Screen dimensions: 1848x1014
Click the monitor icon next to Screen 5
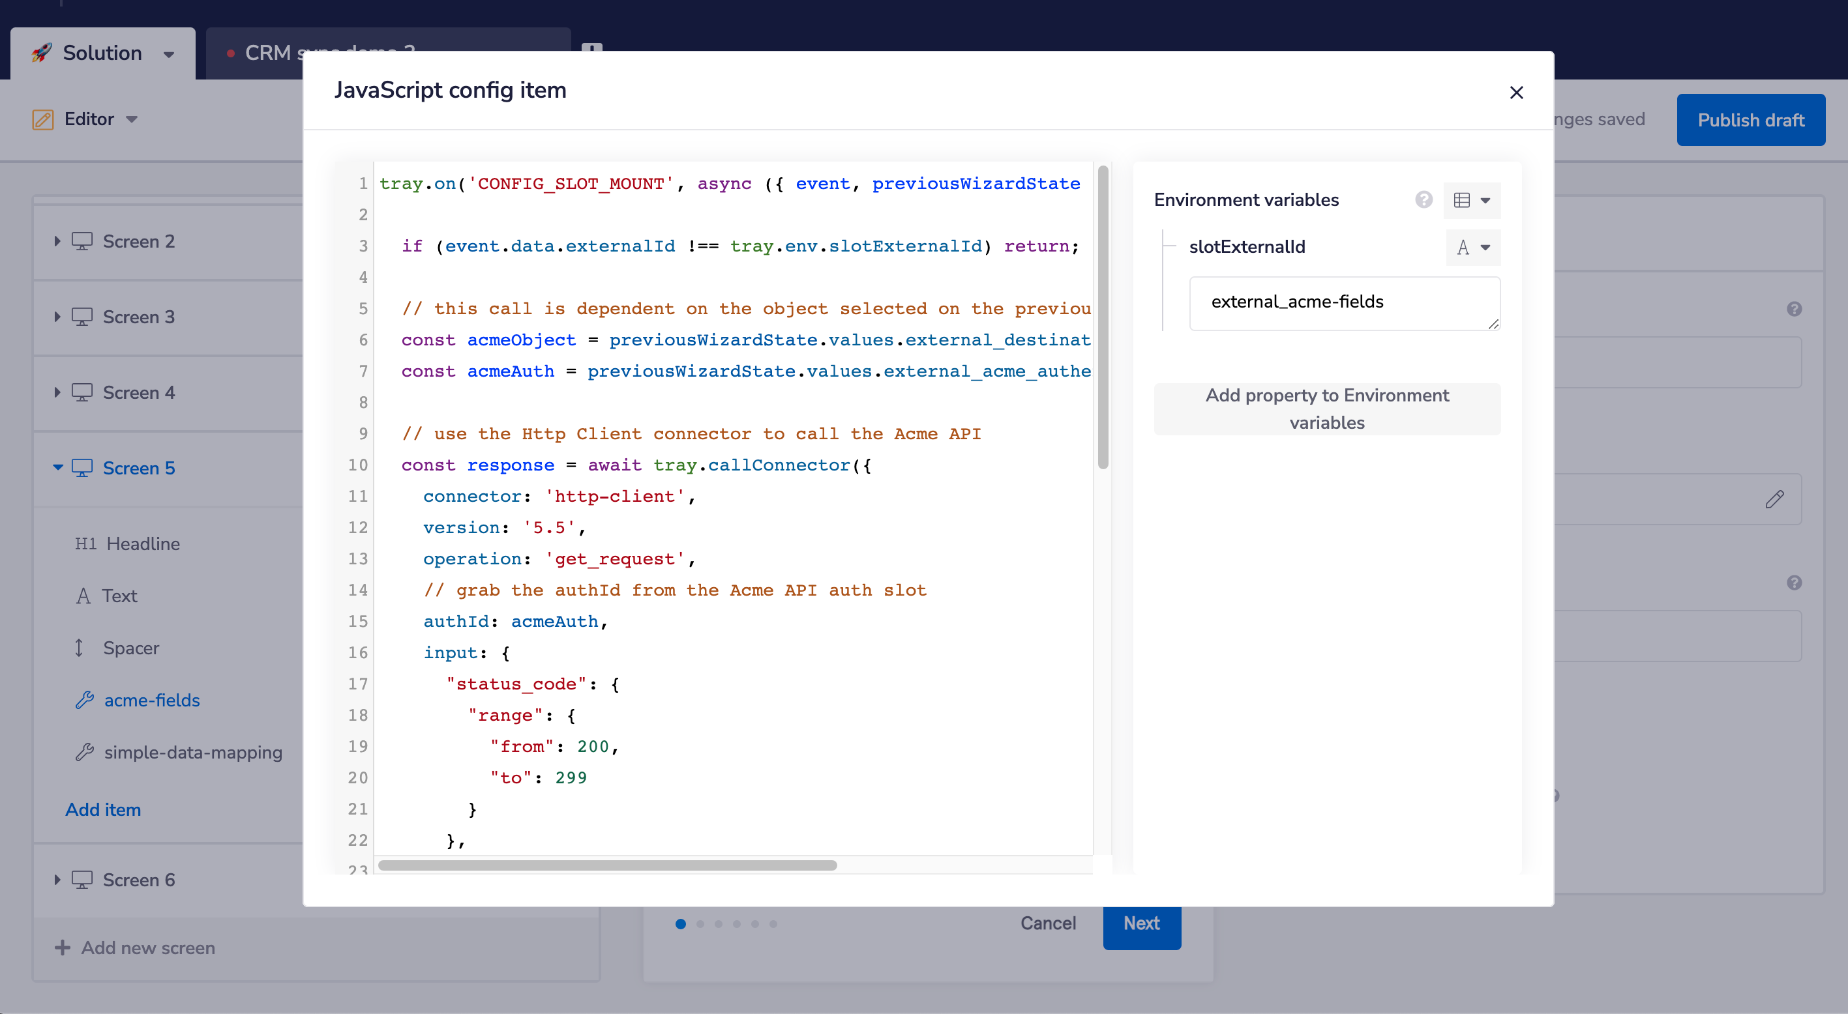[x=83, y=467]
